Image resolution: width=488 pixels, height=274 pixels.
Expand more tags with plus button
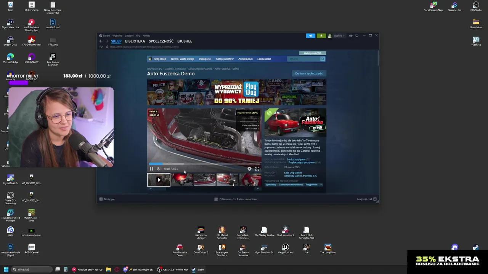(321, 185)
